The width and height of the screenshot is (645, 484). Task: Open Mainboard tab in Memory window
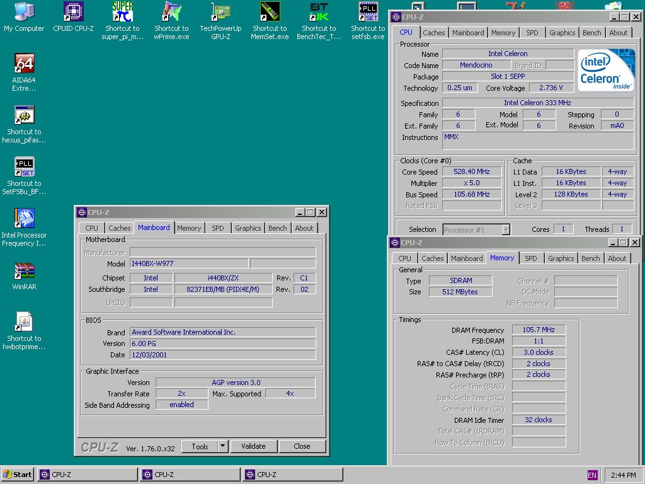click(467, 258)
